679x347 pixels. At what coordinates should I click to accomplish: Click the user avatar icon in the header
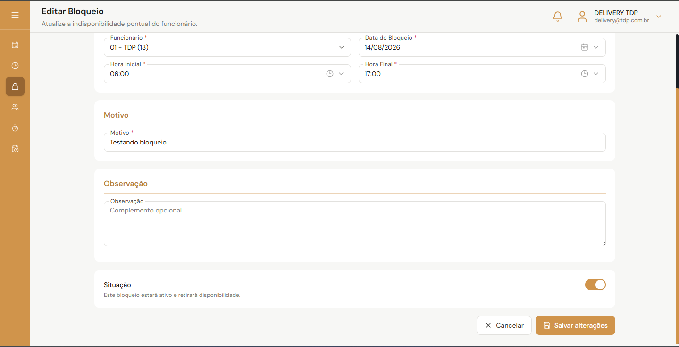point(582,17)
